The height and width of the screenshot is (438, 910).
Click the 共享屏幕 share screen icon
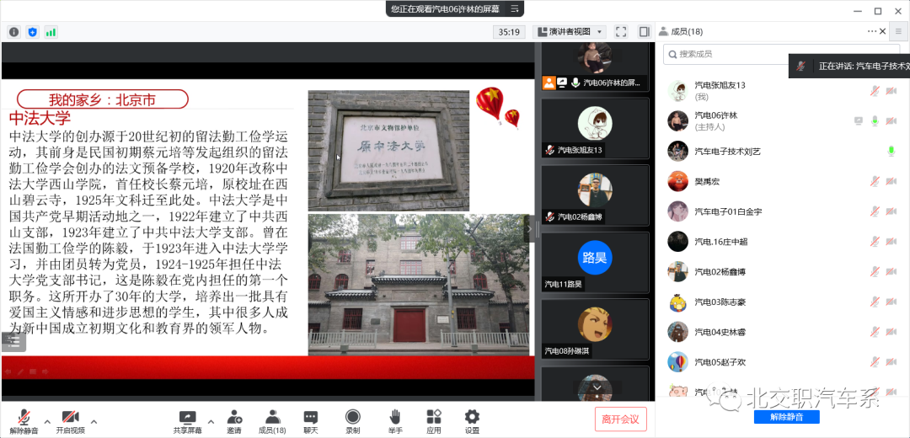click(x=188, y=417)
